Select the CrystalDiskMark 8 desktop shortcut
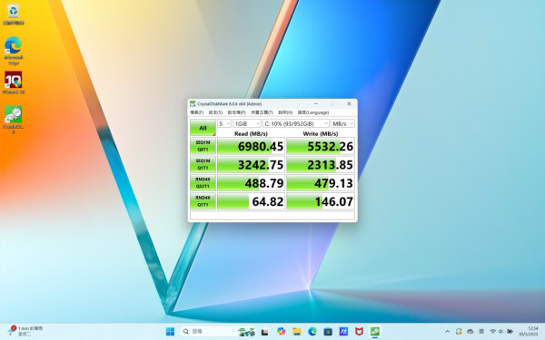This screenshot has height=340, width=545. (14, 120)
